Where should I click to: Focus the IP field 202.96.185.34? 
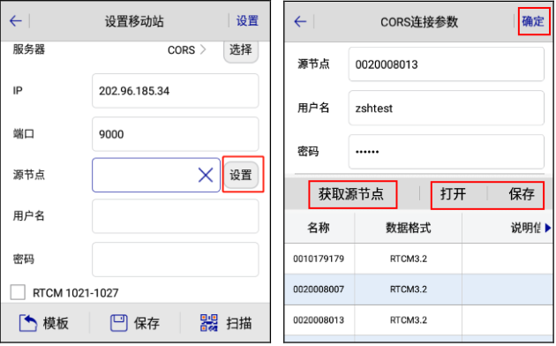pyautogui.click(x=175, y=91)
